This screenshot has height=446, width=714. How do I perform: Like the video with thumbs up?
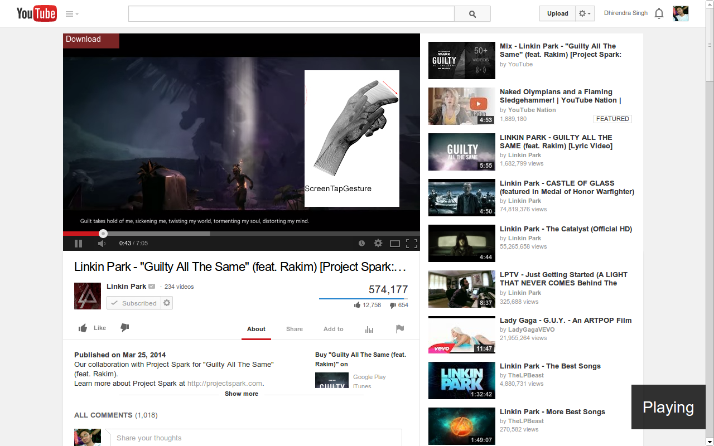[x=92, y=328]
